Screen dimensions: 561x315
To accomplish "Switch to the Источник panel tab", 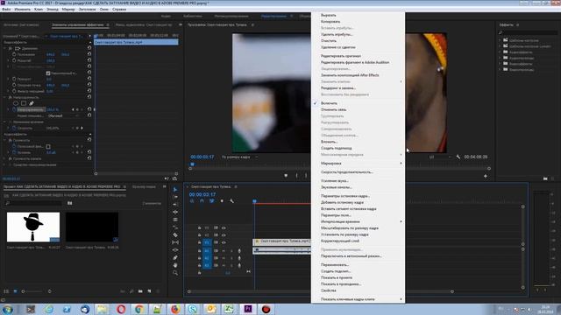I will (21, 25).
